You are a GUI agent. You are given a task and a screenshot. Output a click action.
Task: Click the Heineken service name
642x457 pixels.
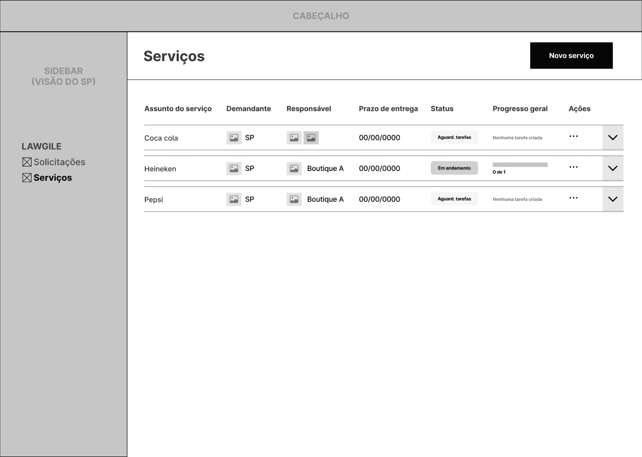(160, 169)
